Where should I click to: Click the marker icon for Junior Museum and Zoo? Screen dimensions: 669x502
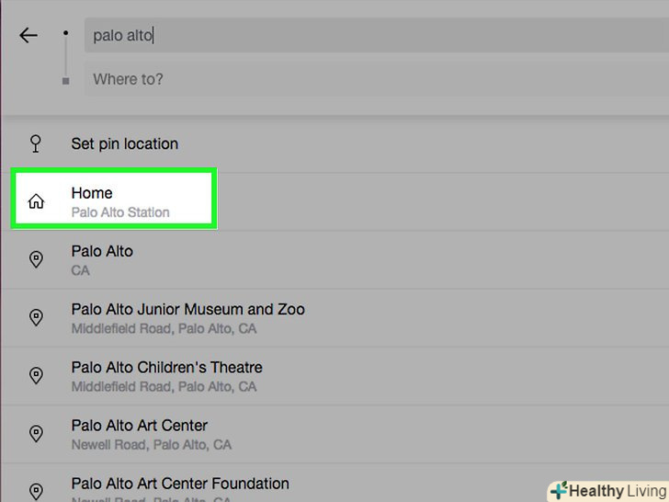[x=36, y=317]
